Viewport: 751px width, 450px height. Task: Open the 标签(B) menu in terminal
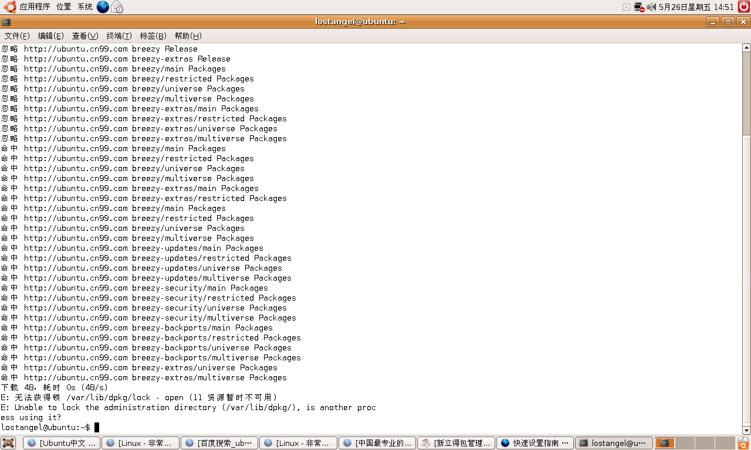click(153, 36)
